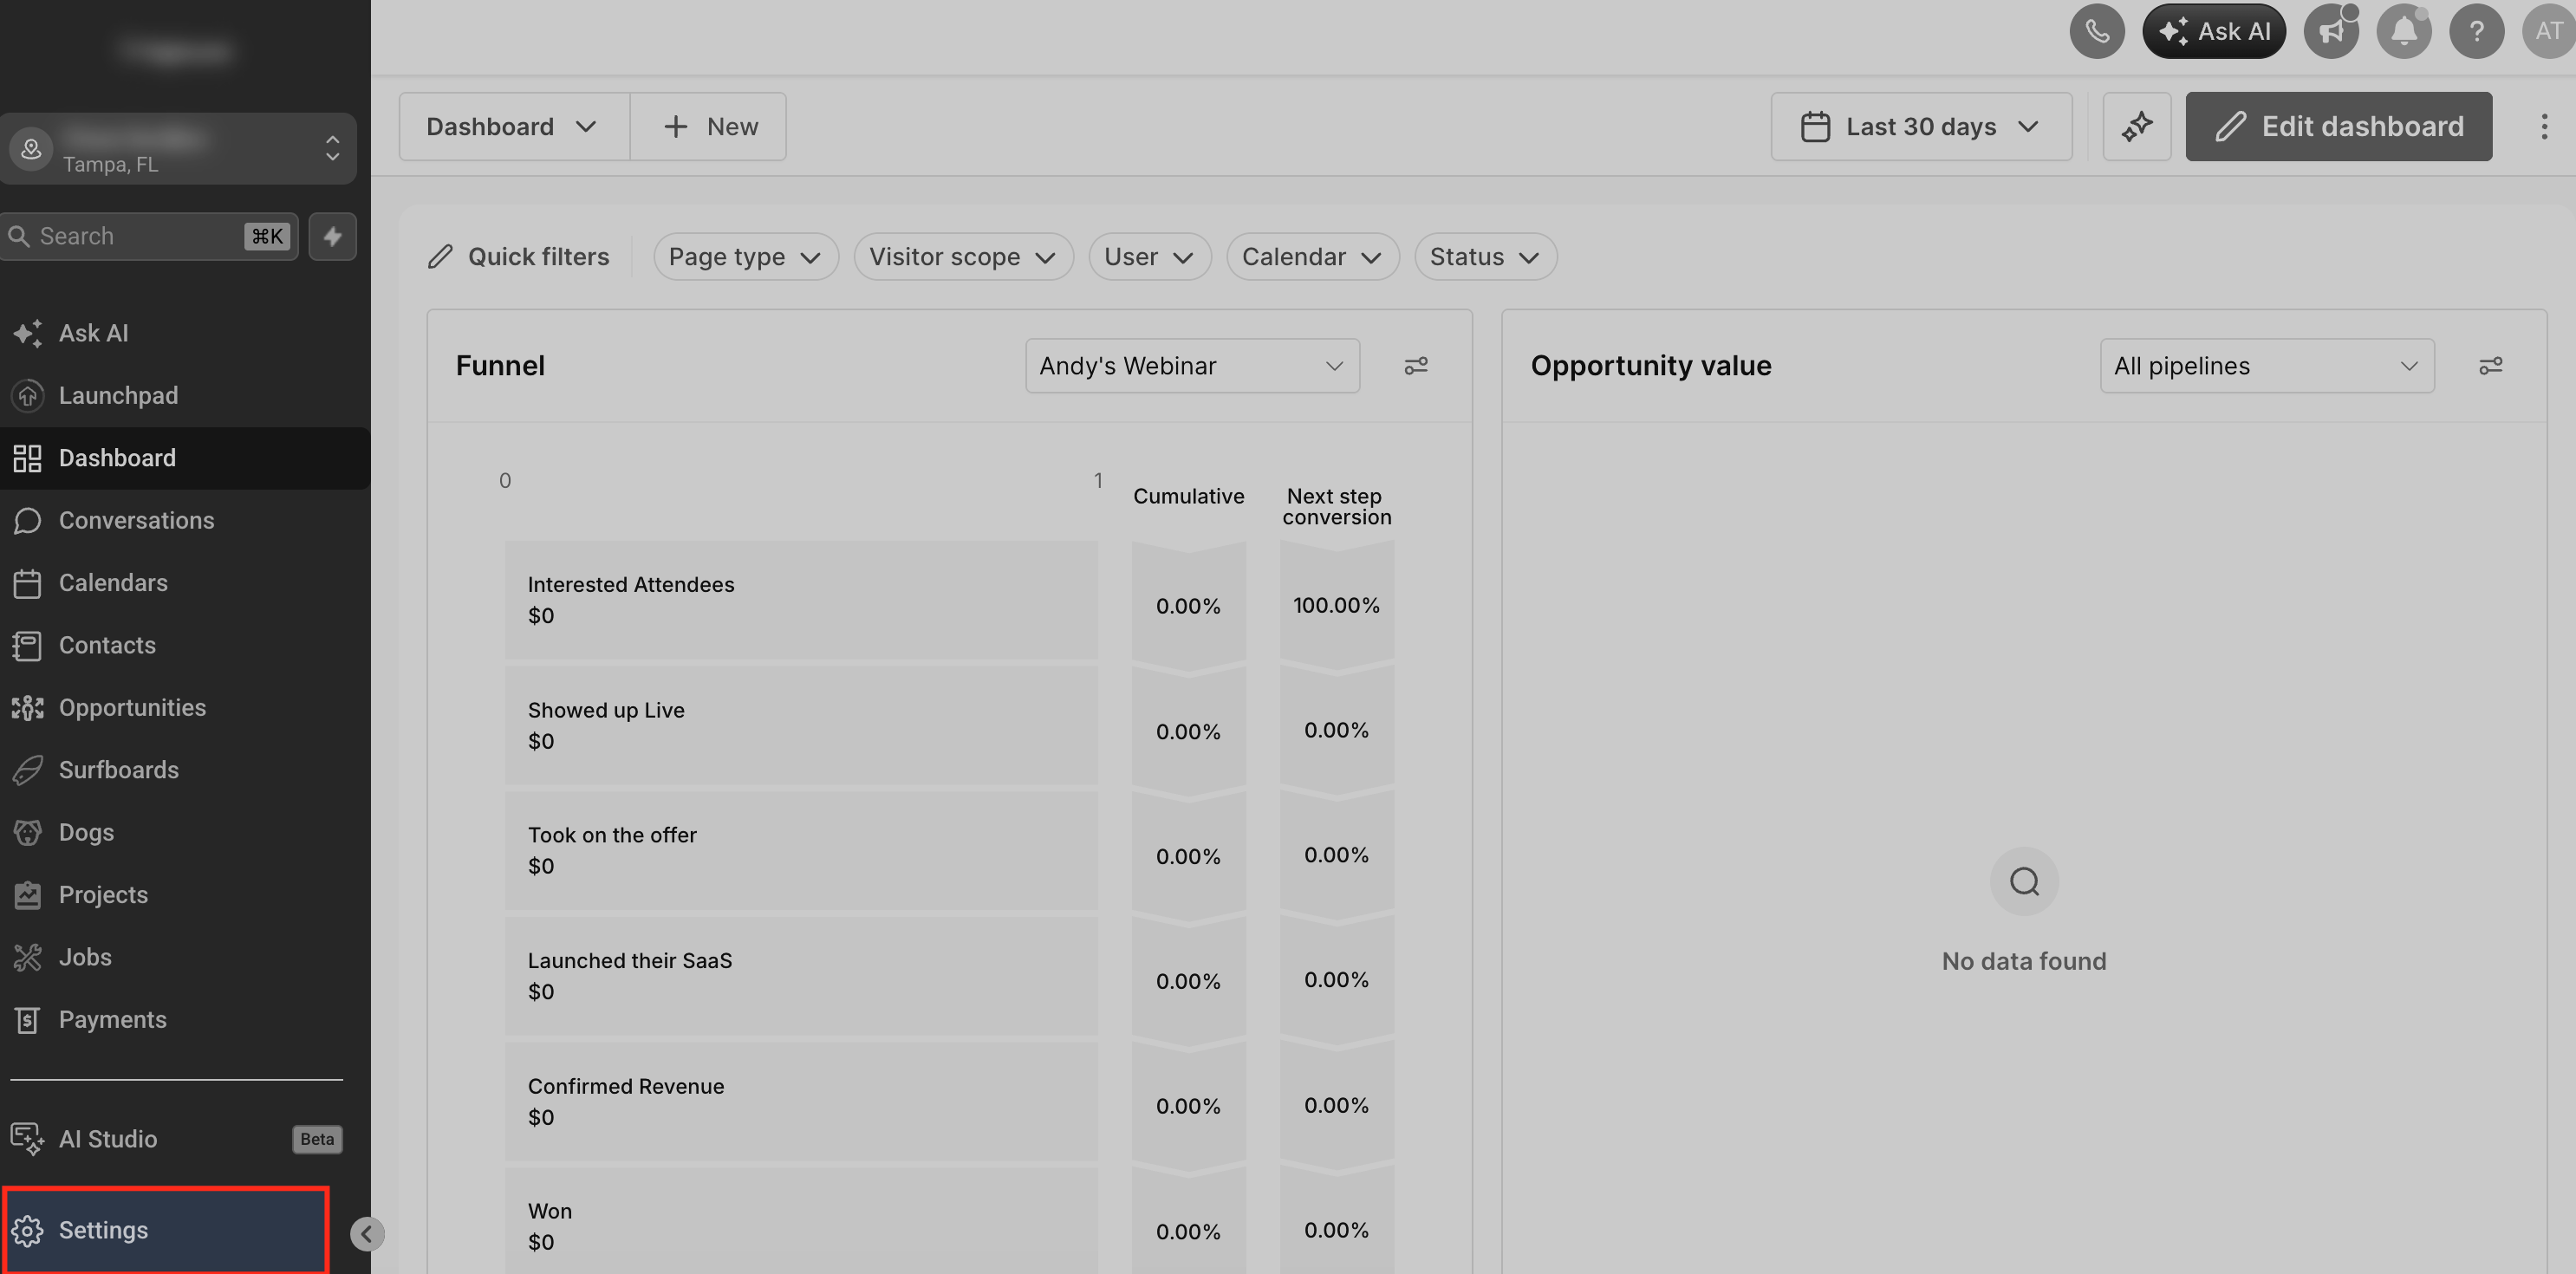Click the AI sparkle icon beside date range
The width and height of the screenshot is (2576, 1274).
2137,126
